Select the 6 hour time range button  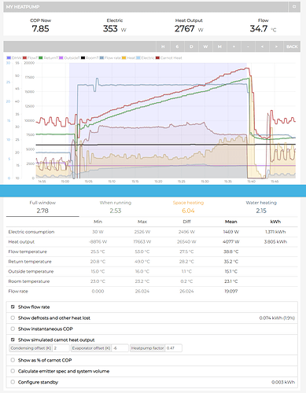tap(177, 46)
